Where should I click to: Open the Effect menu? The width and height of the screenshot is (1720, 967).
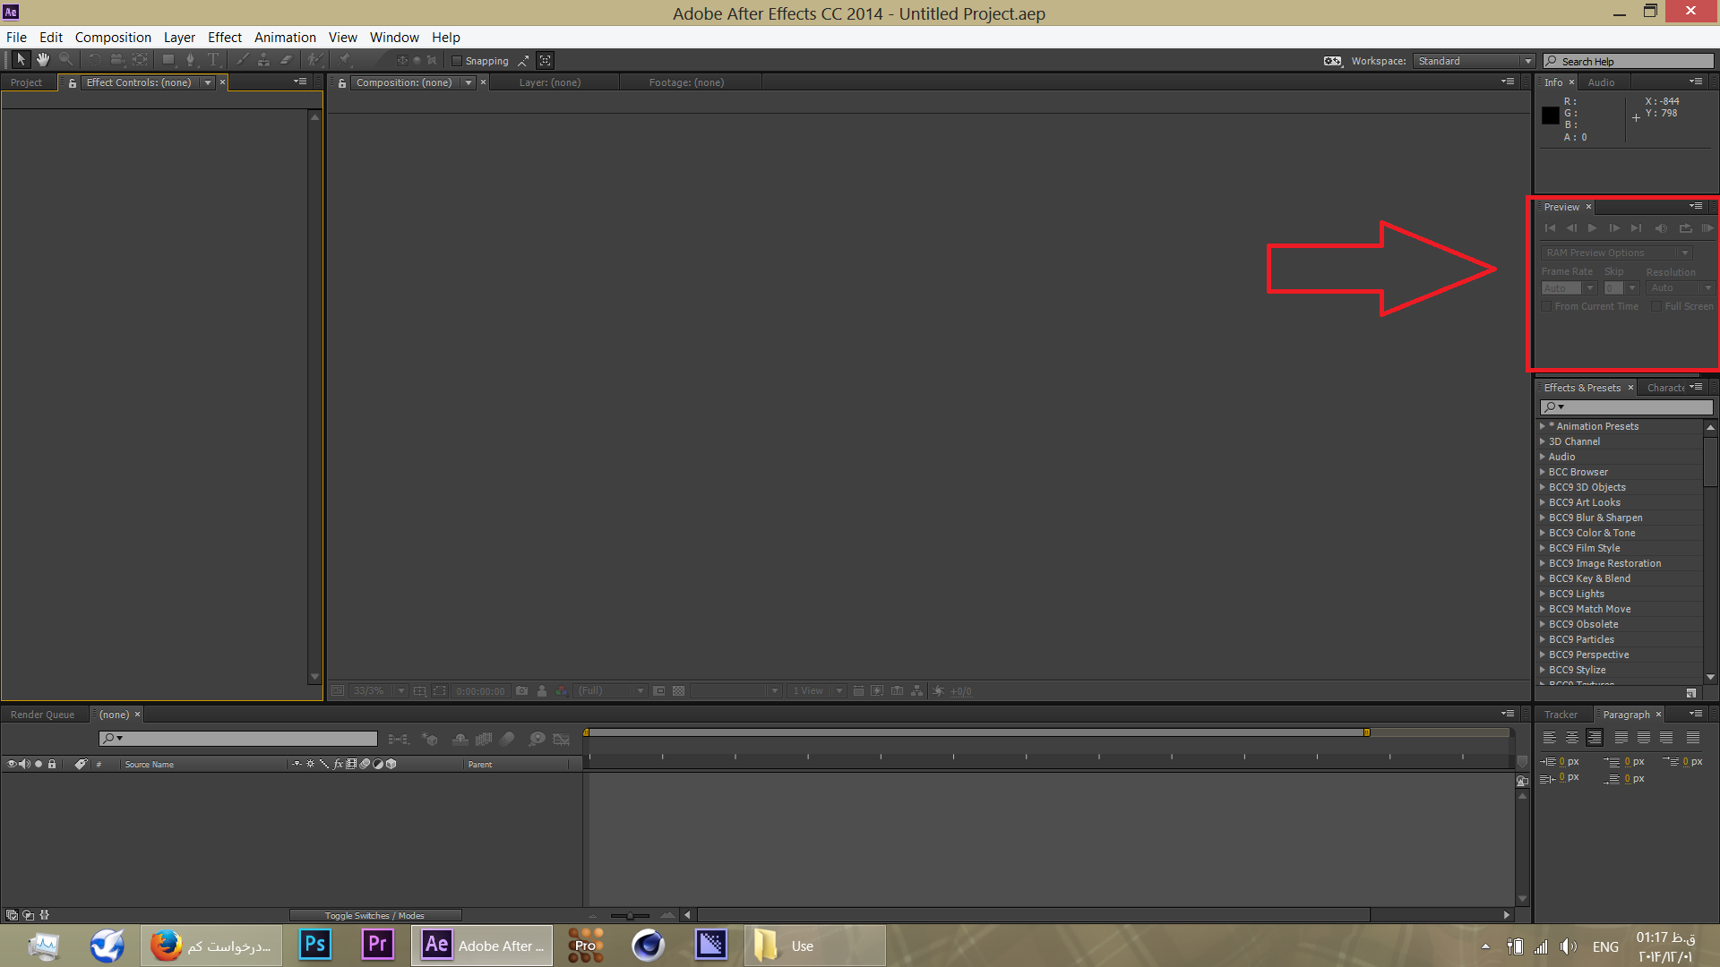coord(225,37)
